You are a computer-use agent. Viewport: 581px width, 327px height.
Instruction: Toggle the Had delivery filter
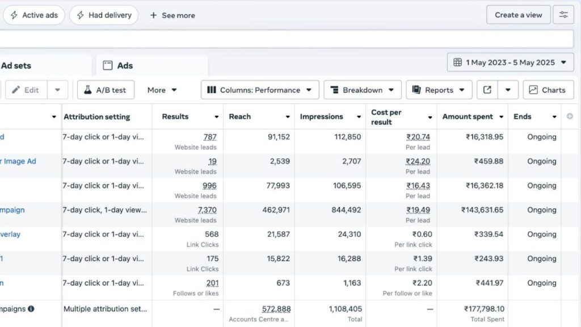pos(104,15)
